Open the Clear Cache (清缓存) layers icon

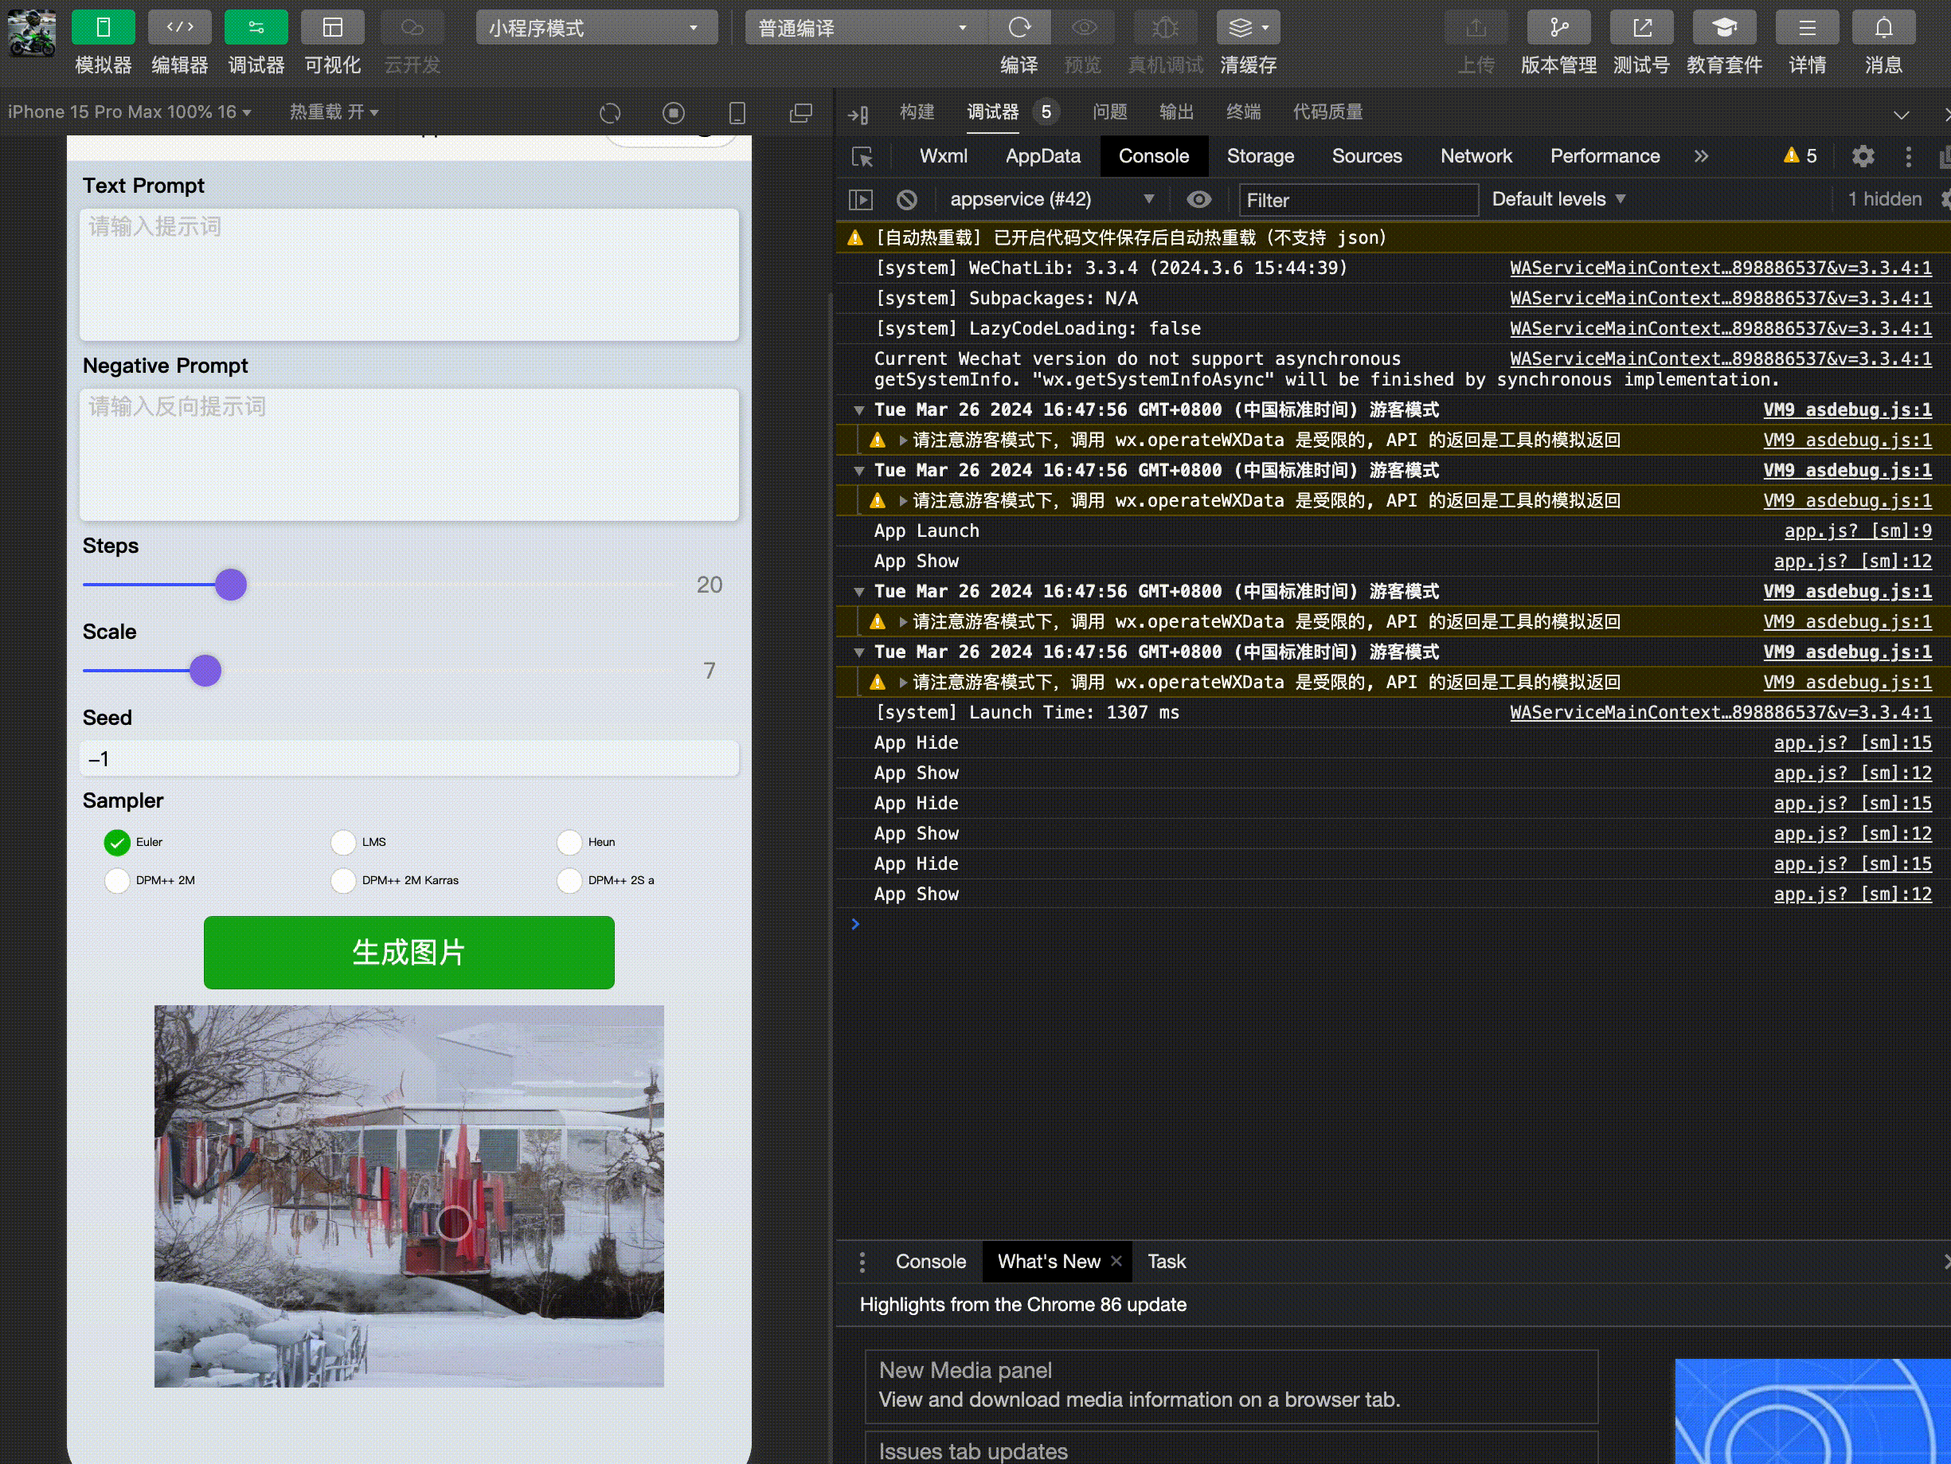[x=1248, y=27]
